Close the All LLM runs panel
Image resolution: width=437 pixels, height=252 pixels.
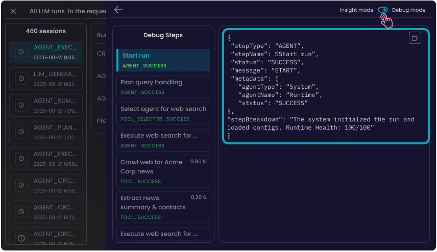(13, 11)
